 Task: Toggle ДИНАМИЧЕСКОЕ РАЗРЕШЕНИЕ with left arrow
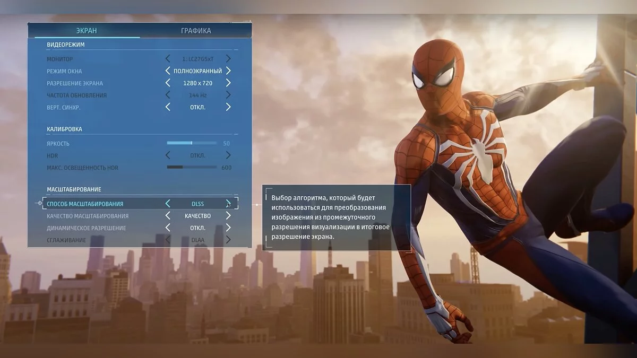pyautogui.click(x=168, y=228)
